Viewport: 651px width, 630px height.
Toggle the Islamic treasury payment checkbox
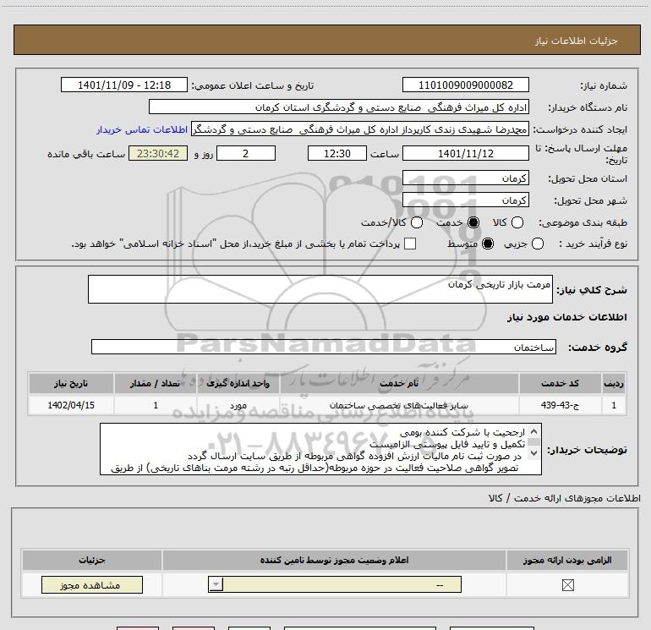pos(410,244)
